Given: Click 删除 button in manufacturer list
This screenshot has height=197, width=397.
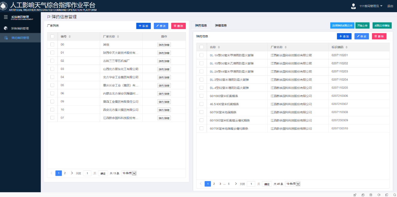Looking at the screenshot, I should point(178,26).
